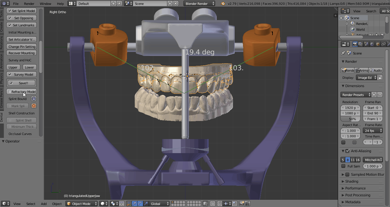Toggle the Set Opposing checkbox

(10, 18)
